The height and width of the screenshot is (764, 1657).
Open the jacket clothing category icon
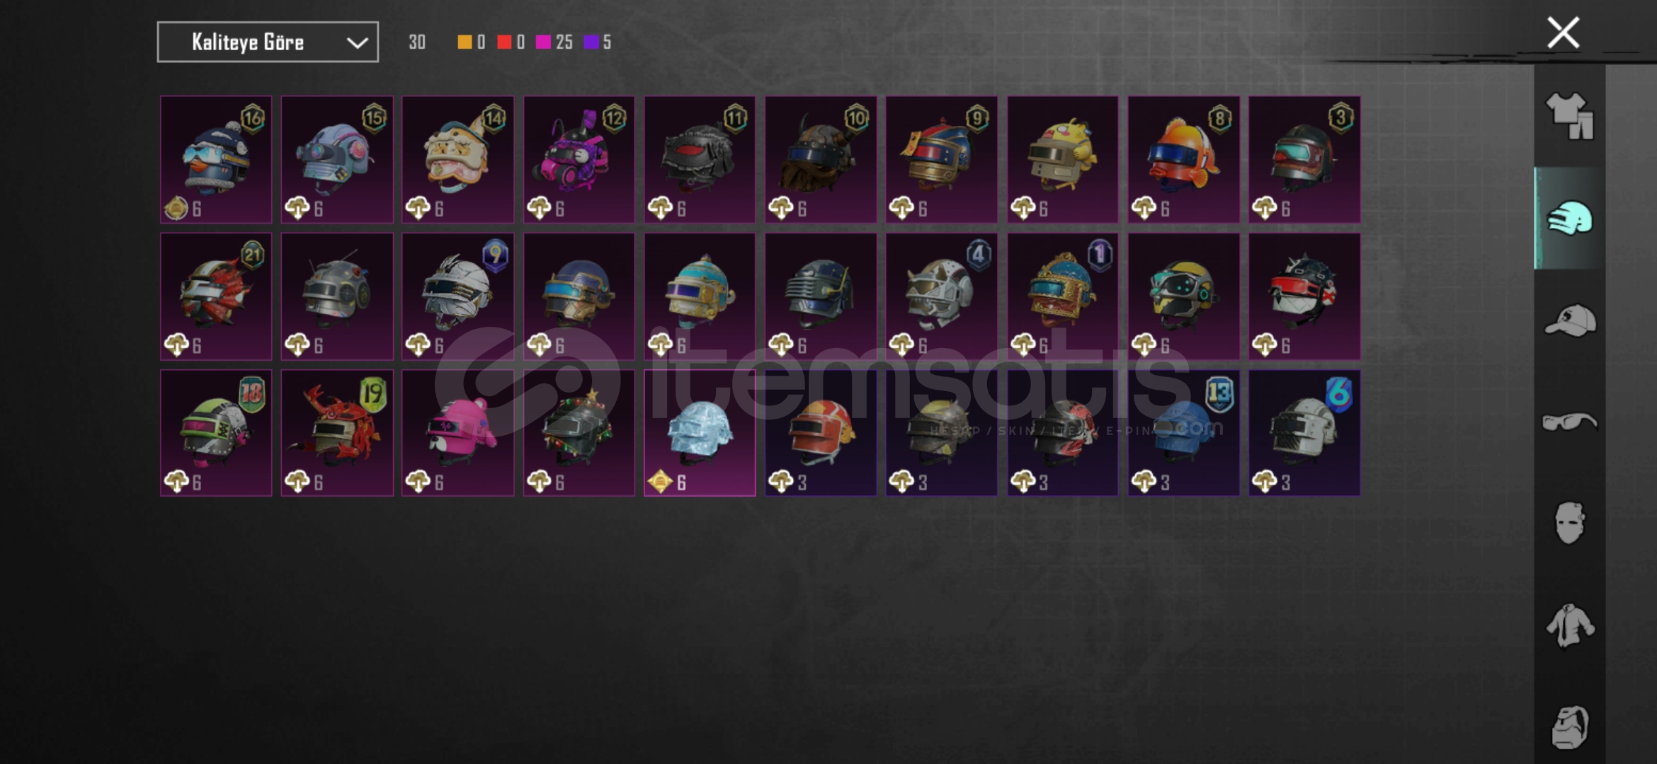click(x=1569, y=625)
